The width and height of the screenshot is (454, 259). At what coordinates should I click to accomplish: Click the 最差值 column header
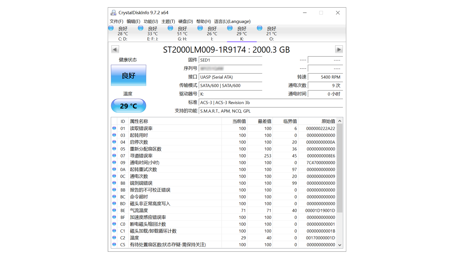(x=260, y=121)
